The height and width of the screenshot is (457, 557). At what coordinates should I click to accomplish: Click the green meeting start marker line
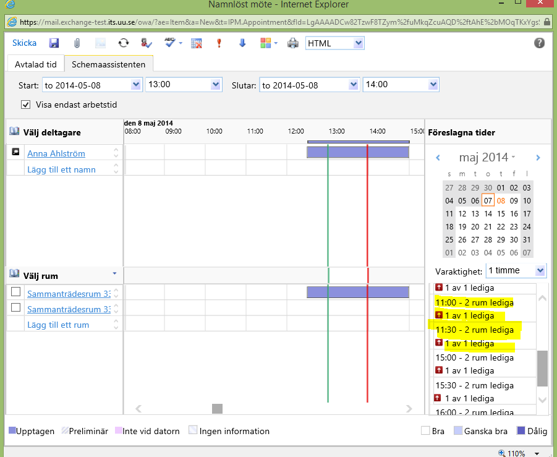(328, 273)
